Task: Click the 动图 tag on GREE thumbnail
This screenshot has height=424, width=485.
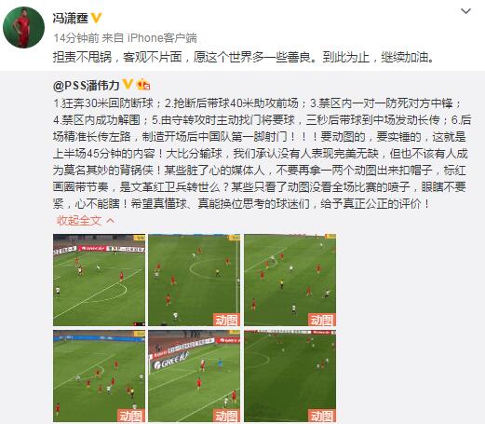Action: 226,416
